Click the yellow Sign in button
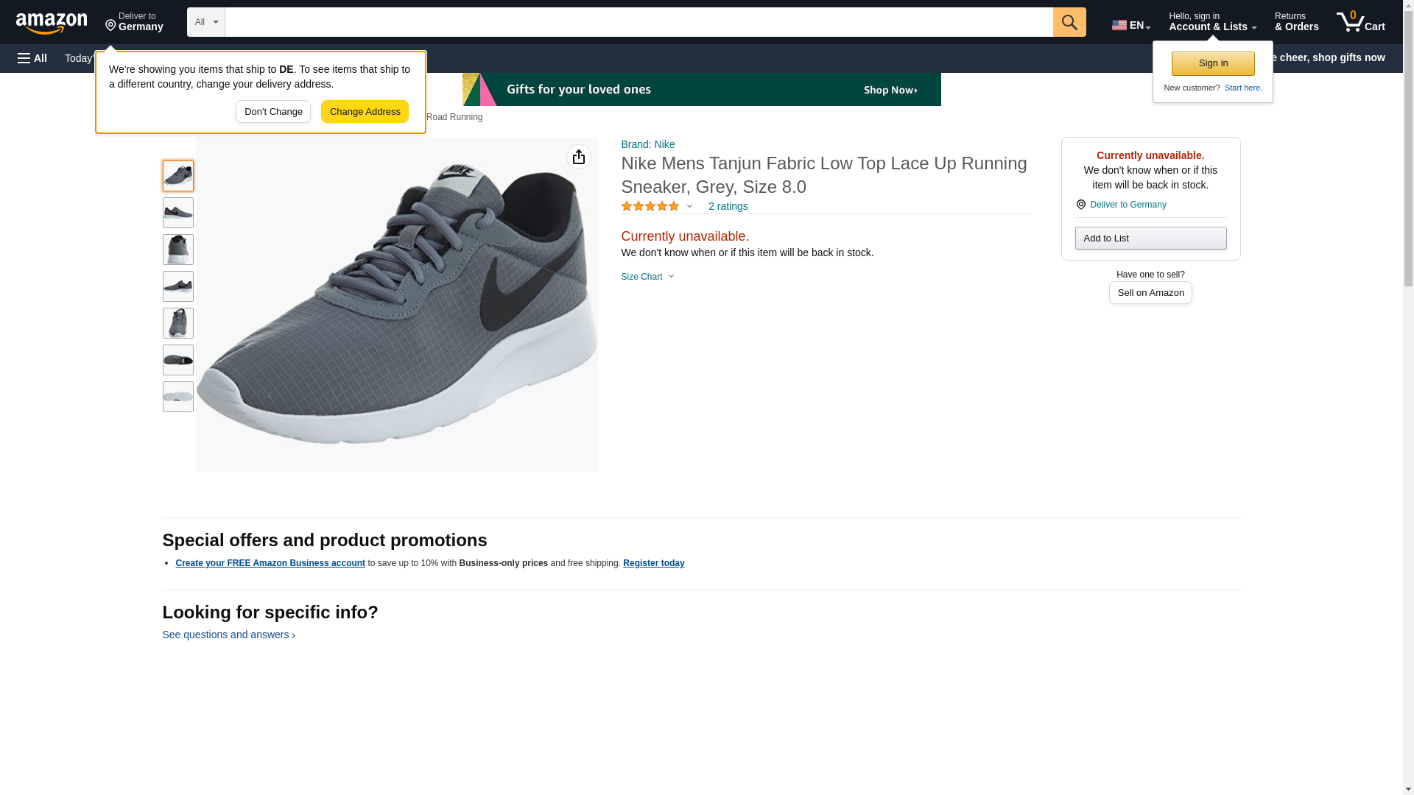1414x795 pixels. pyautogui.click(x=1213, y=63)
